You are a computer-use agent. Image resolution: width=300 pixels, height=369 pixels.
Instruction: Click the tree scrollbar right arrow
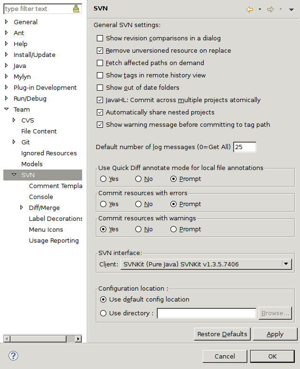pos(78,339)
